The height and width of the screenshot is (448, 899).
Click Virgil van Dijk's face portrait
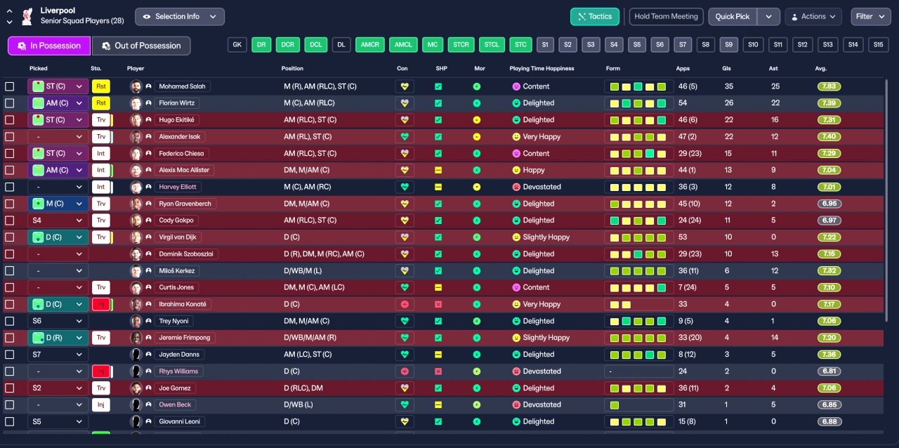136,237
